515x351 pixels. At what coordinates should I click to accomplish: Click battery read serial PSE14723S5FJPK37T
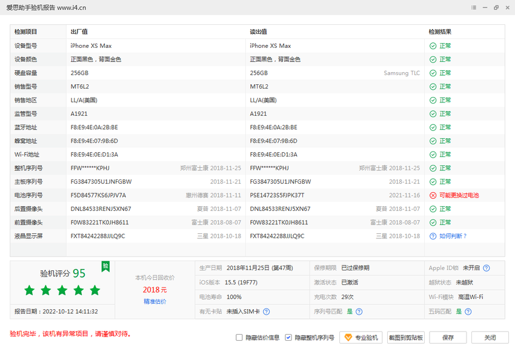click(x=277, y=195)
